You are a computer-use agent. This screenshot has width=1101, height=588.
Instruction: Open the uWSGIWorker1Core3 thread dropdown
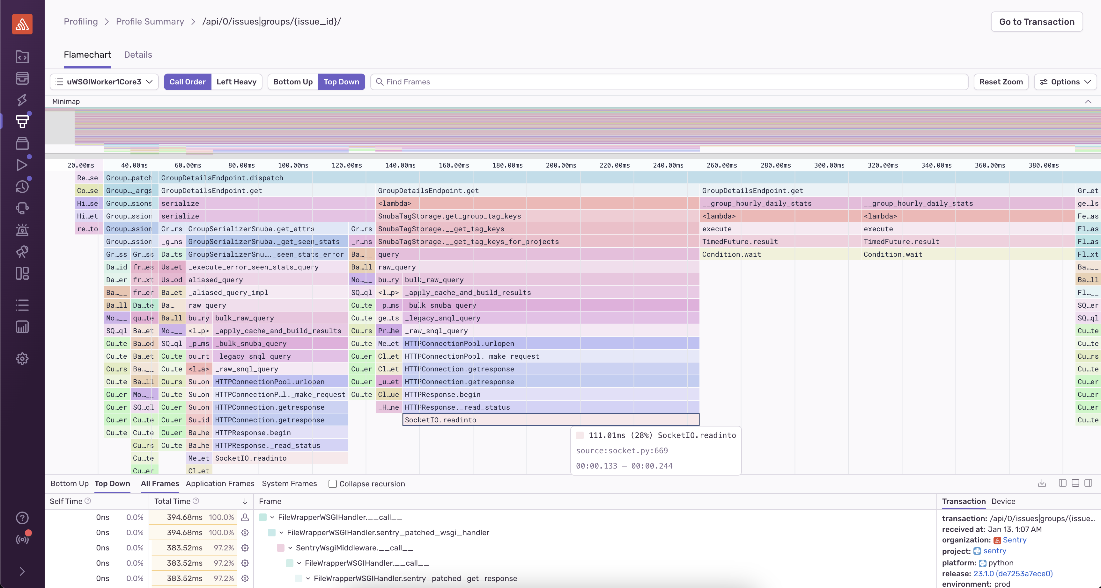[x=104, y=82]
